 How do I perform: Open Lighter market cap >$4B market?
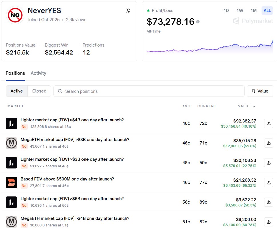click(x=72, y=120)
